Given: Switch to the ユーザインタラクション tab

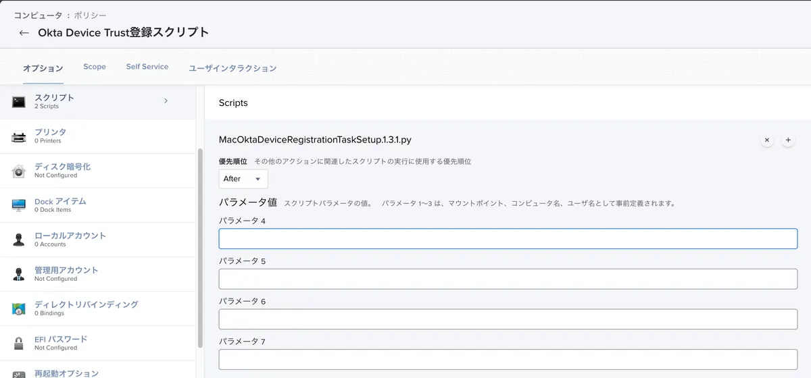Looking at the screenshot, I should click(x=232, y=68).
